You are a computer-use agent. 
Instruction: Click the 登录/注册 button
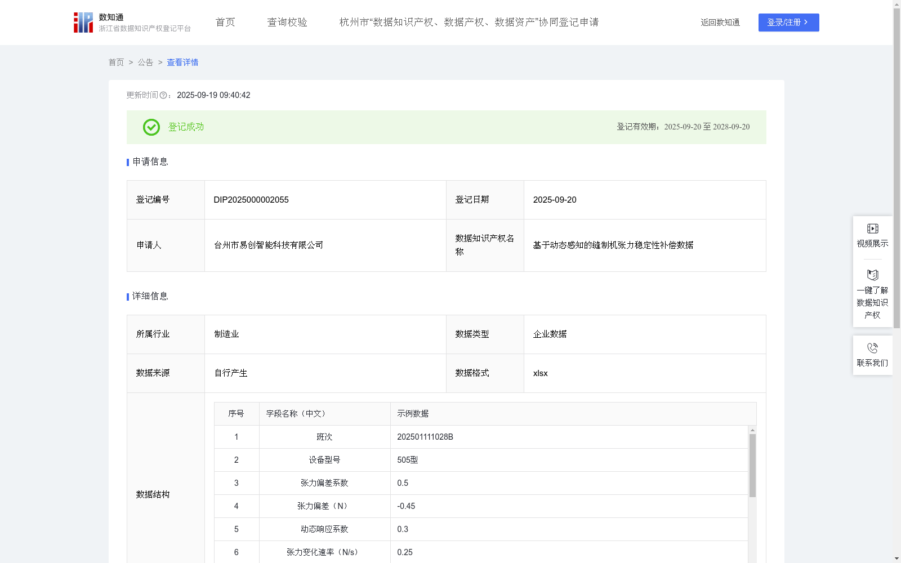coord(788,23)
